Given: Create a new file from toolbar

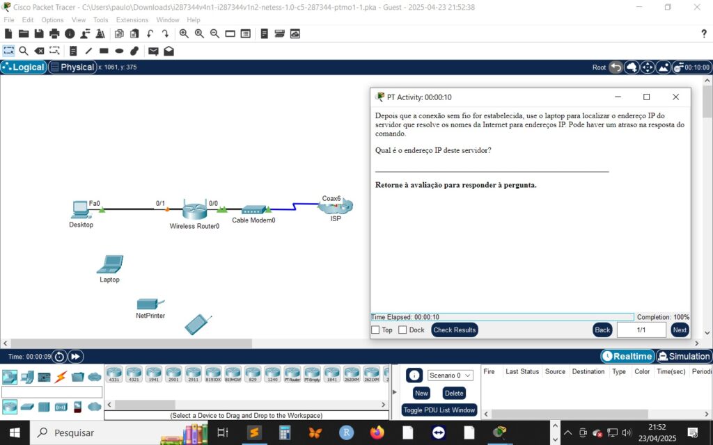Looking at the screenshot, I should (8, 33).
